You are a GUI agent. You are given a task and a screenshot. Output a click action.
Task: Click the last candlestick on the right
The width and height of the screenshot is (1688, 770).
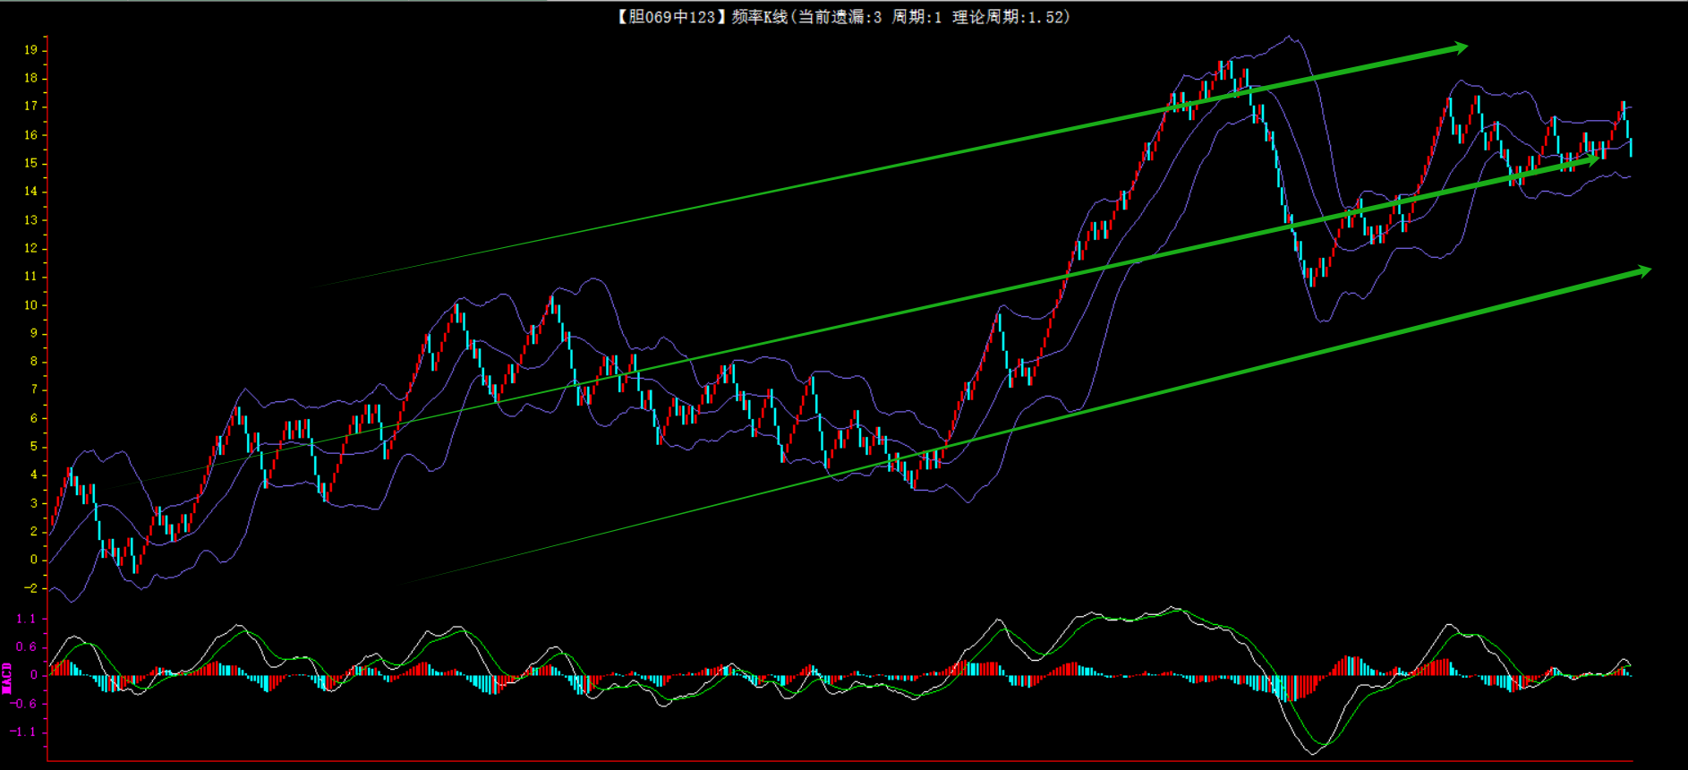tap(1630, 146)
